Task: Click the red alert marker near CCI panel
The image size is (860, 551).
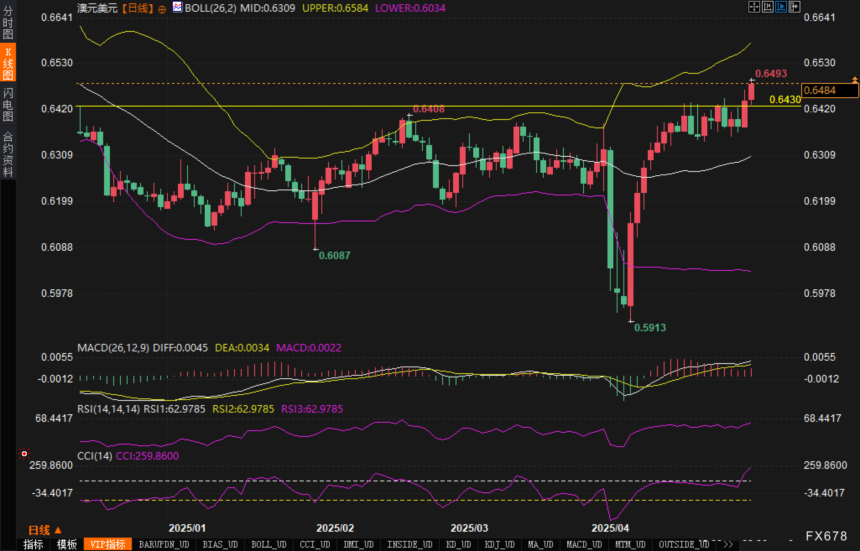Action: 24,454
